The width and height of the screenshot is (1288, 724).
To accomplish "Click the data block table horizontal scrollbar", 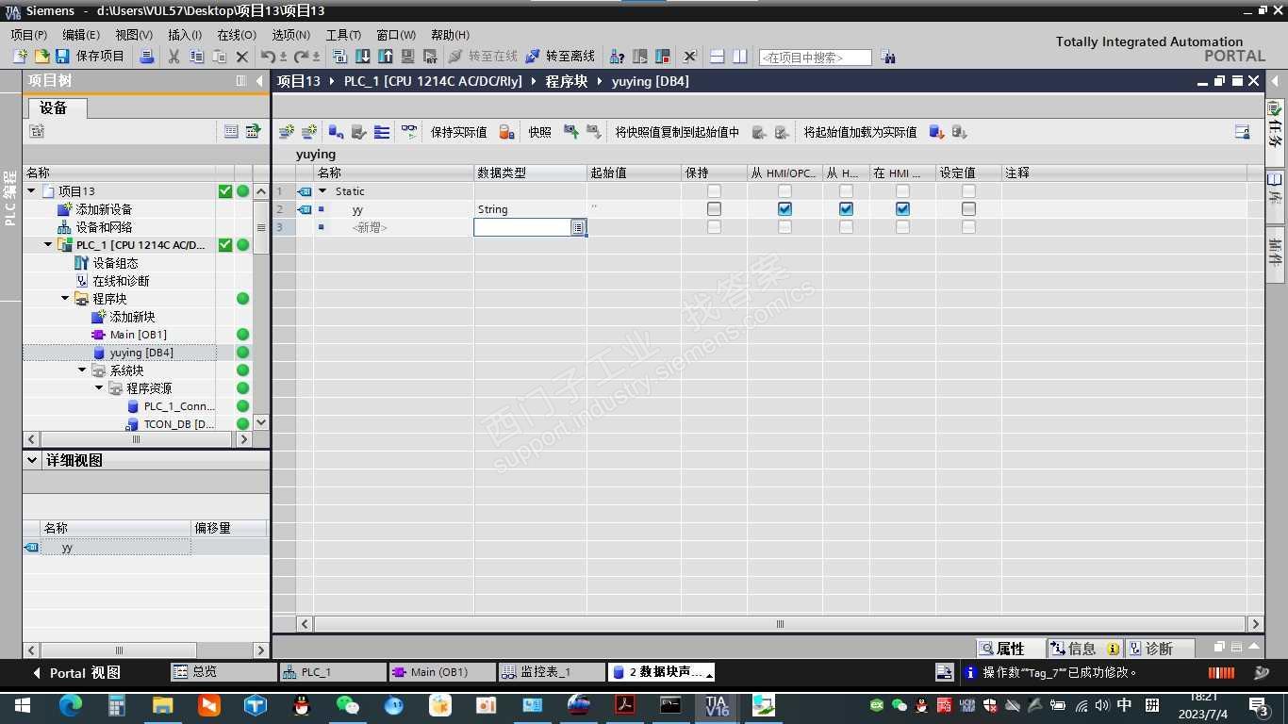I will click(780, 624).
